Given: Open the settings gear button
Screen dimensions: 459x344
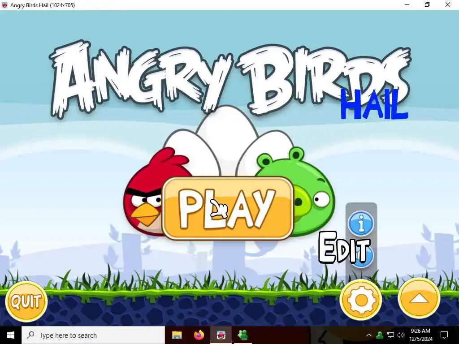Looking at the screenshot, I should pyautogui.click(x=361, y=300).
